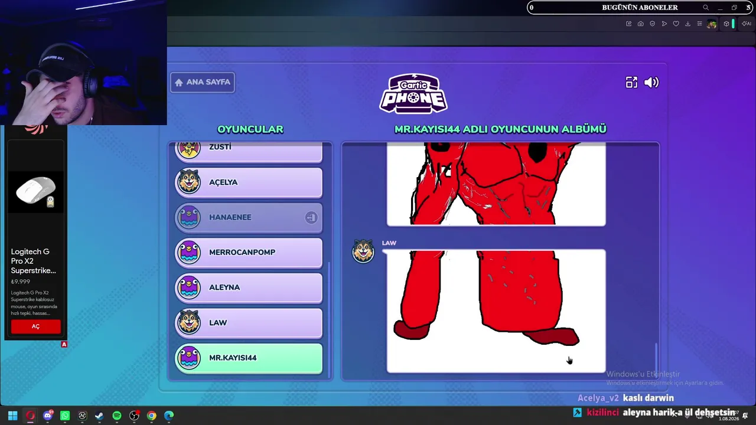Bookmark page with the heart icon
Screen dimensions: 756x425
click(x=676, y=24)
